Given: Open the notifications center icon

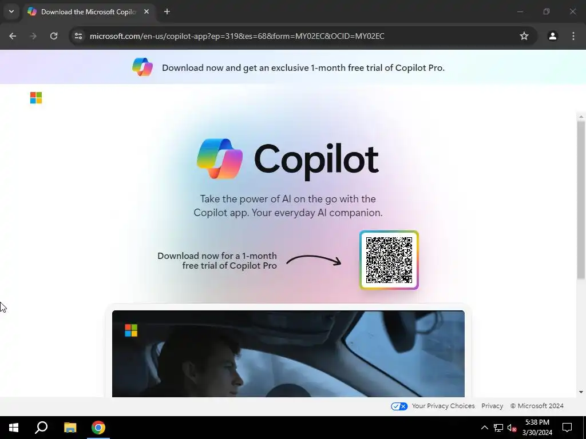Looking at the screenshot, I should click(x=567, y=428).
